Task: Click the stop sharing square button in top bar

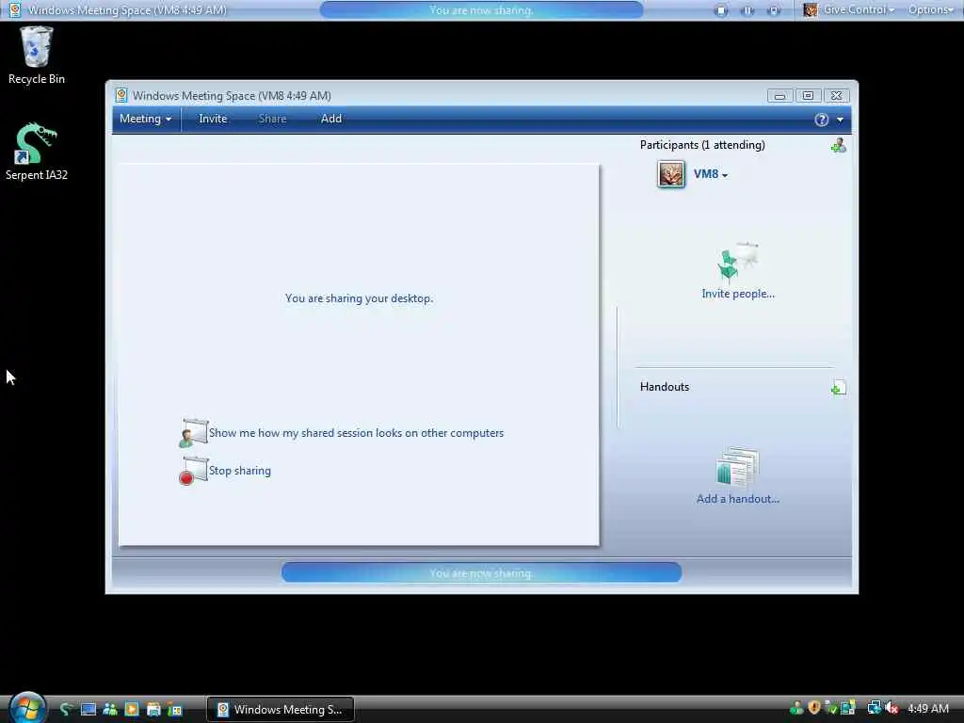Action: pos(721,10)
